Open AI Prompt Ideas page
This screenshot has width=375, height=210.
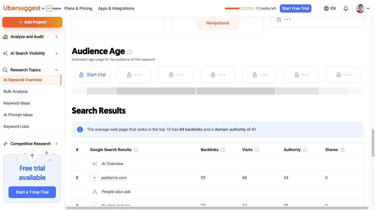pos(18,115)
